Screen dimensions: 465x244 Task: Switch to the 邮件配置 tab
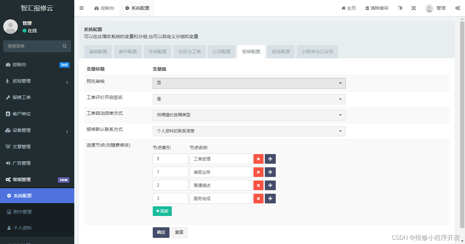coord(128,52)
